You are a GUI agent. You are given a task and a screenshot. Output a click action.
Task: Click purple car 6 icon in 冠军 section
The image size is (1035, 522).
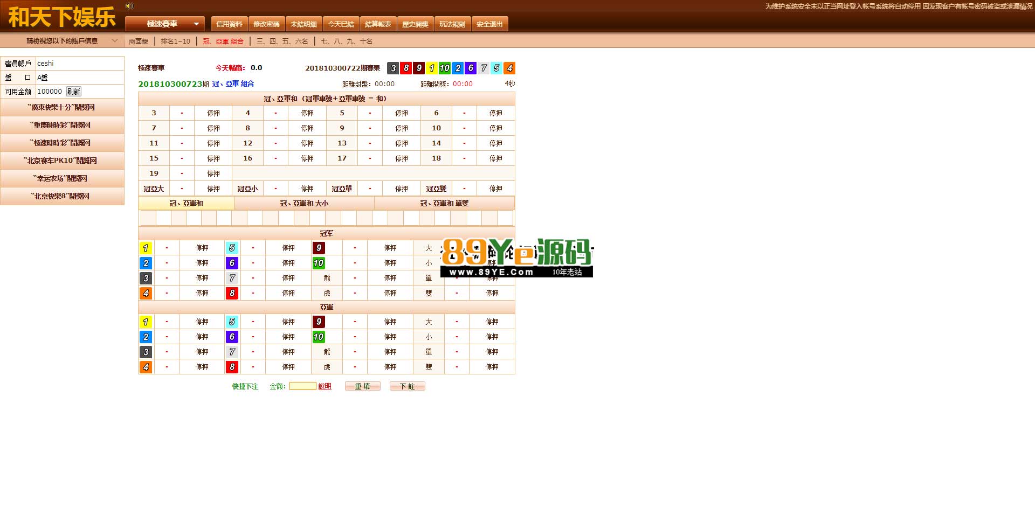pos(232,263)
